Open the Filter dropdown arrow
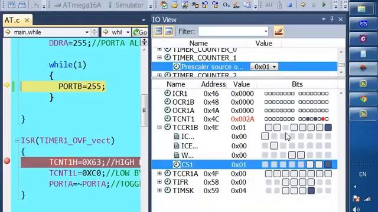The width and height of the screenshot is (378, 212). click(266, 31)
